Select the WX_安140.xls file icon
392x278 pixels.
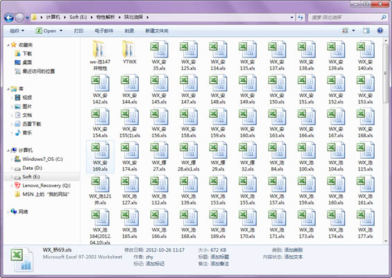pos(365,49)
